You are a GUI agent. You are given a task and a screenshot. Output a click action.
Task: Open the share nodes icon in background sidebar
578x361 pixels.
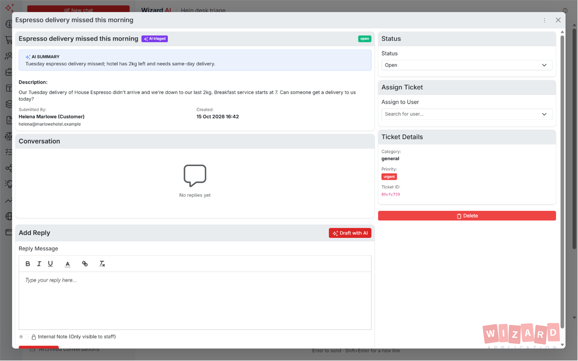point(9,168)
